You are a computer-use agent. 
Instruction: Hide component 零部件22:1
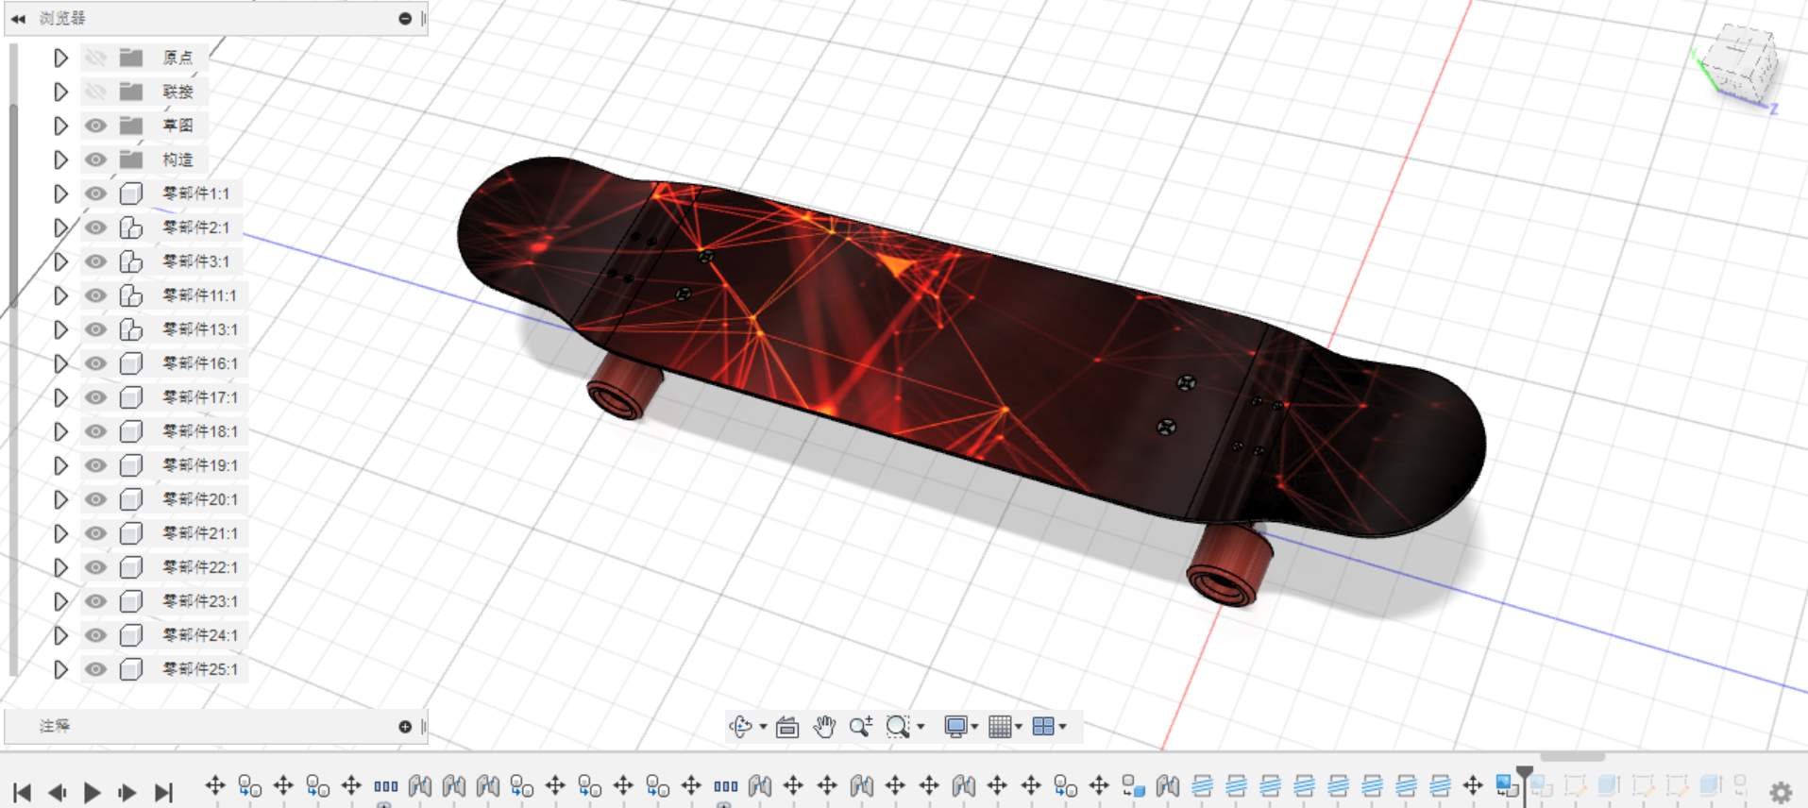pyautogui.click(x=95, y=567)
